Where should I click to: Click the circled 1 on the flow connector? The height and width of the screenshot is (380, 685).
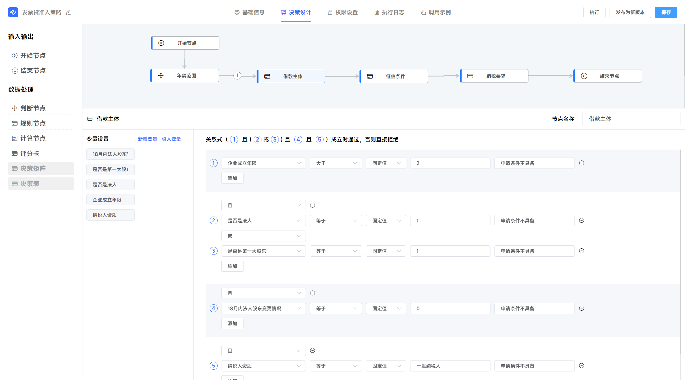pos(237,76)
